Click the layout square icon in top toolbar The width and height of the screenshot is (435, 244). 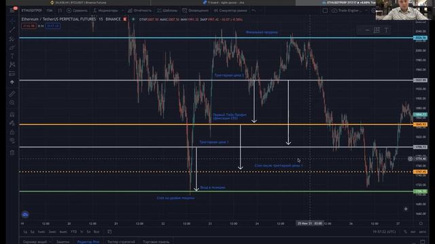pos(325,11)
